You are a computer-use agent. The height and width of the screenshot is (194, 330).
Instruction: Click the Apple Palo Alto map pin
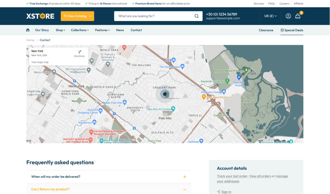click(125, 102)
